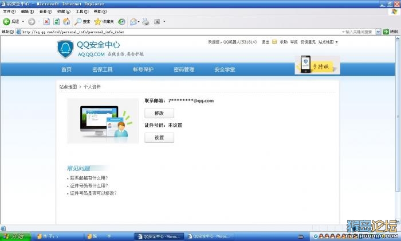Click the Edit page toolbar icon

click(157, 22)
